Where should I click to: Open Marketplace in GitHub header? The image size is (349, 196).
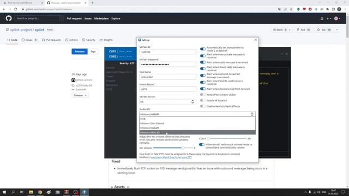(x=101, y=19)
